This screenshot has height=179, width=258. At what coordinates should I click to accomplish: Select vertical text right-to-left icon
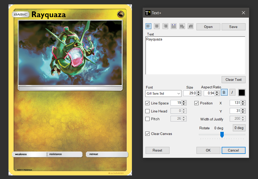[191, 26]
